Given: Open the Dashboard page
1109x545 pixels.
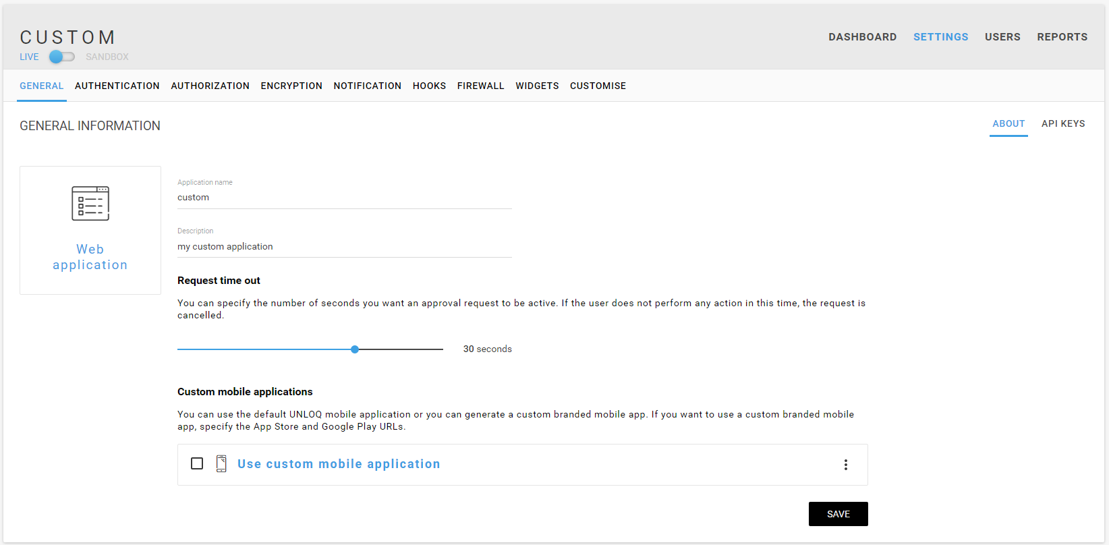Looking at the screenshot, I should 862,37.
